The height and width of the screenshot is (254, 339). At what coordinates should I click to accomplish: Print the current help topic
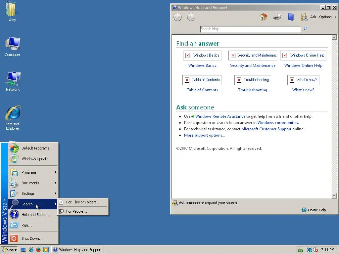277,17
